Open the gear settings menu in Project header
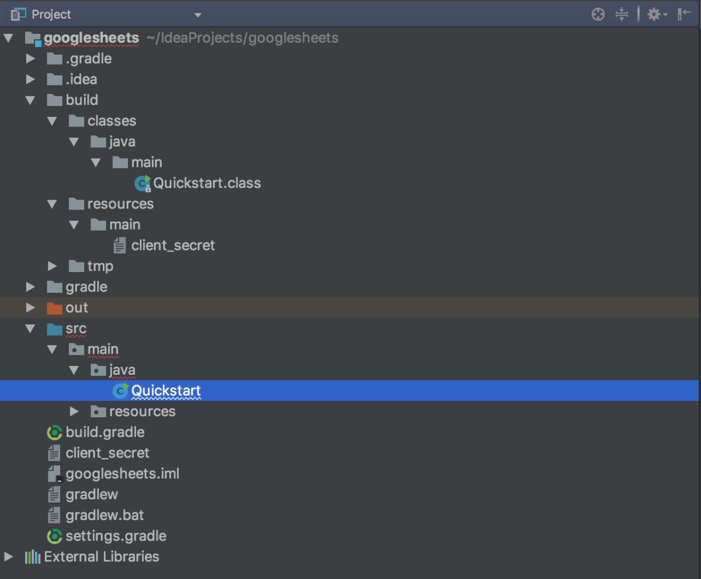701x579 pixels. pos(657,15)
